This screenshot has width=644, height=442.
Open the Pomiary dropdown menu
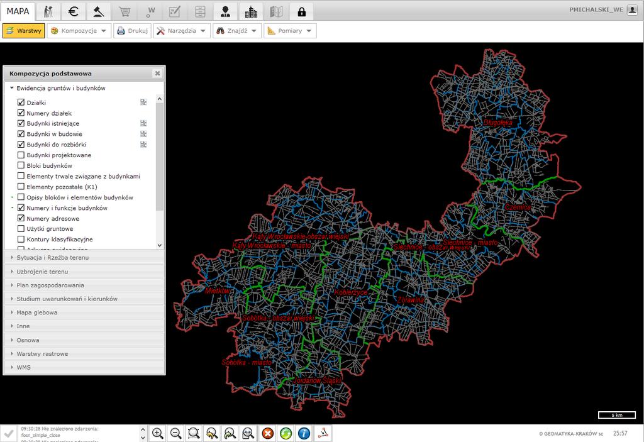point(290,31)
